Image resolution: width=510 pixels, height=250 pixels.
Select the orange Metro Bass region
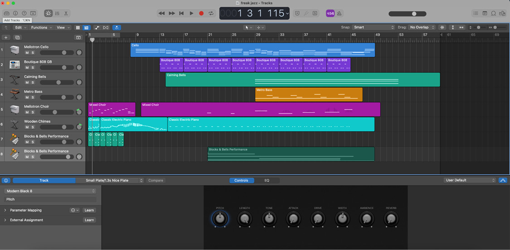click(x=309, y=95)
